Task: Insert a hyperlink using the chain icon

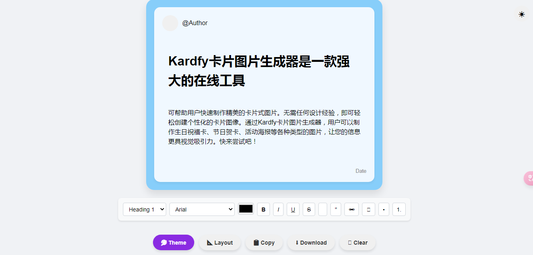Action: pyautogui.click(x=352, y=209)
